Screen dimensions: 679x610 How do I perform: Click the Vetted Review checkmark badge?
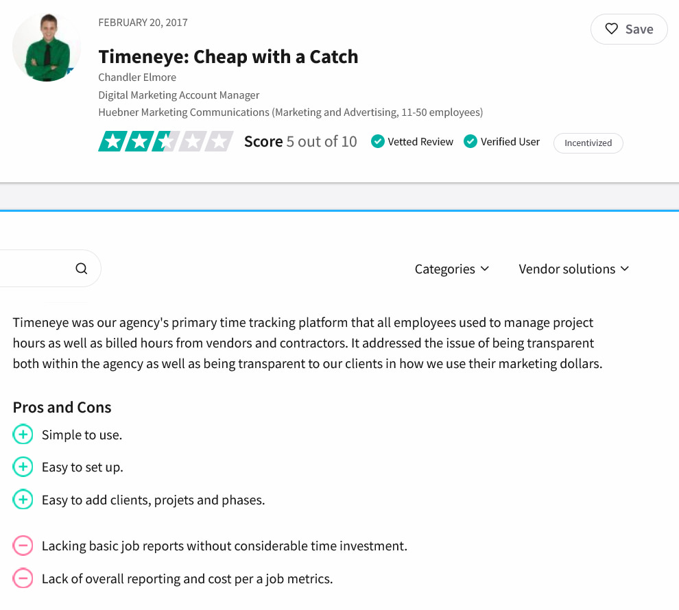(377, 142)
